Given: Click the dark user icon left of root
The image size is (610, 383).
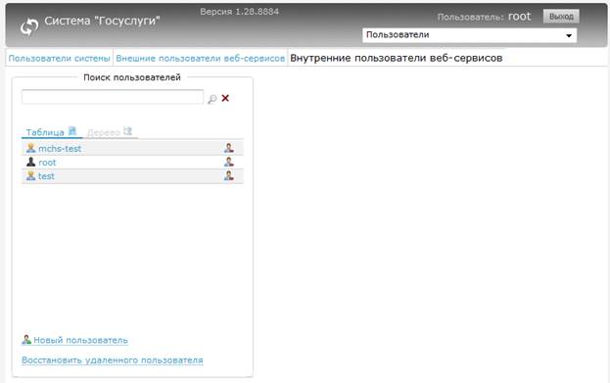Looking at the screenshot, I should pyautogui.click(x=30, y=162).
